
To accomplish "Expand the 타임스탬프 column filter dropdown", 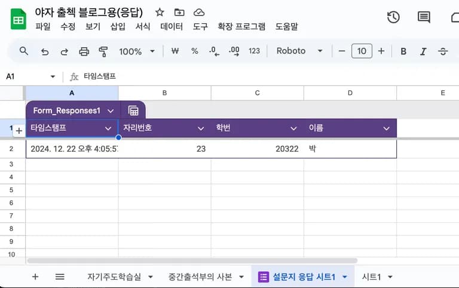I will [x=108, y=128].
